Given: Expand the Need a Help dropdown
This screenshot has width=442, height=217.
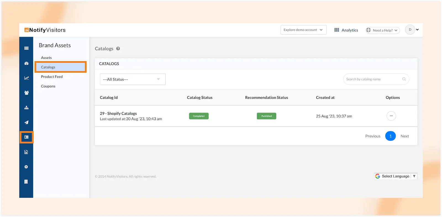Looking at the screenshot, I should (x=383, y=30).
